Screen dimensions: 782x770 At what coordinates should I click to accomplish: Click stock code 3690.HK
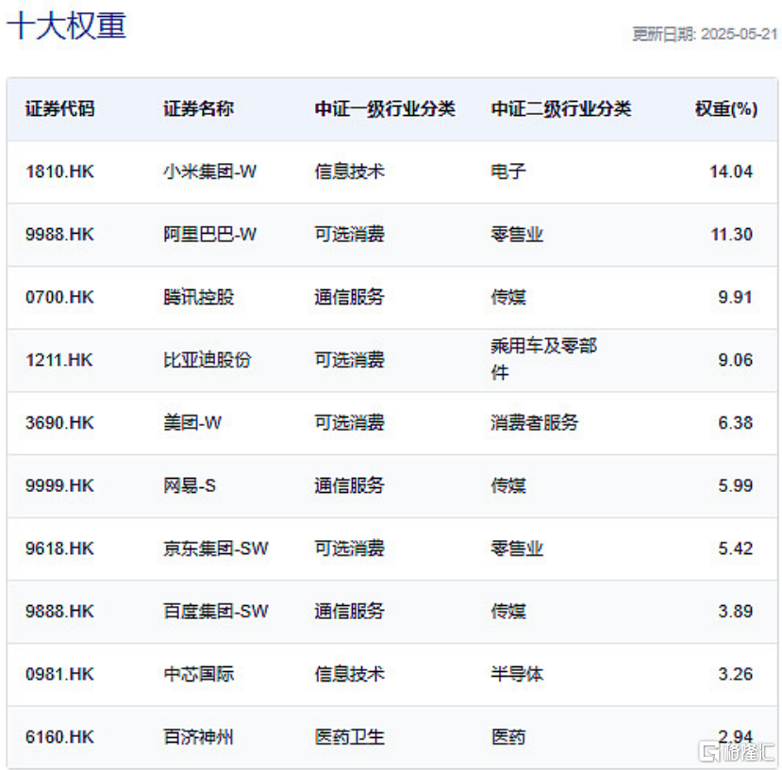click(59, 422)
